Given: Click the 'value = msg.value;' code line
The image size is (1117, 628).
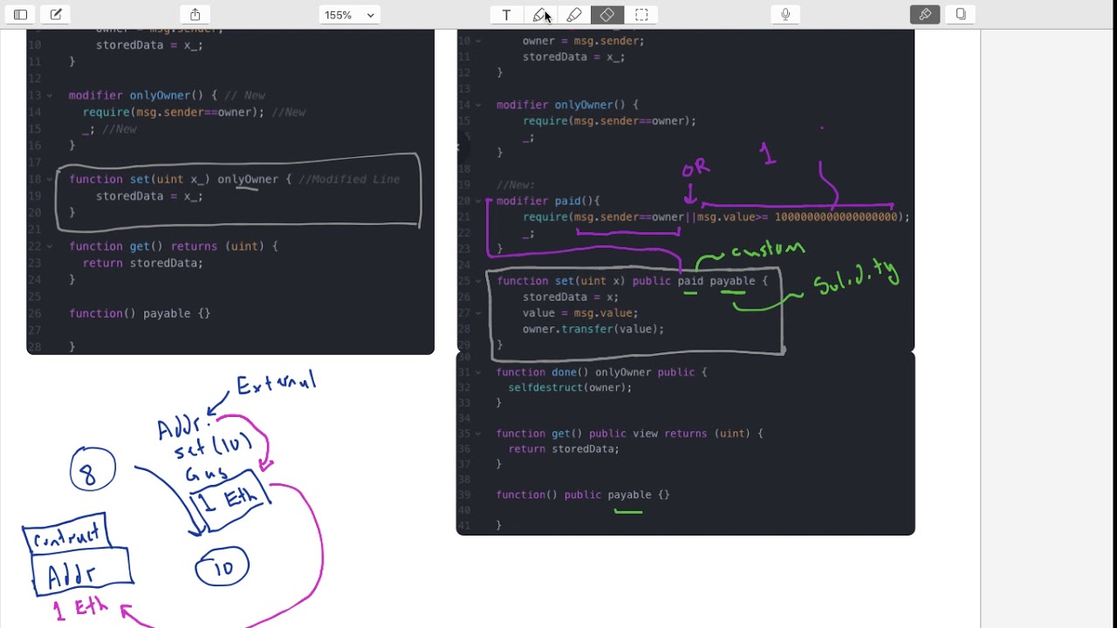Looking at the screenshot, I should tap(580, 313).
